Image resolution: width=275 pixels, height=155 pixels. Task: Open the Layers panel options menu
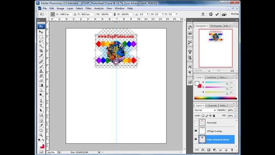pyautogui.click(x=235, y=106)
